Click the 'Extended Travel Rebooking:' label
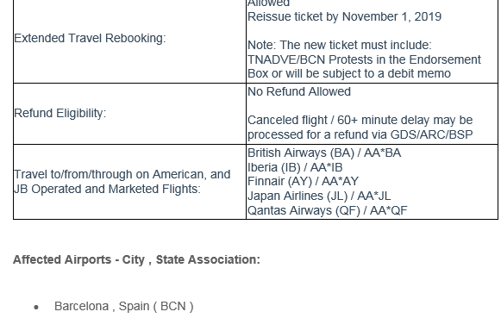Viewport: 501px width, 318px height. pos(90,38)
